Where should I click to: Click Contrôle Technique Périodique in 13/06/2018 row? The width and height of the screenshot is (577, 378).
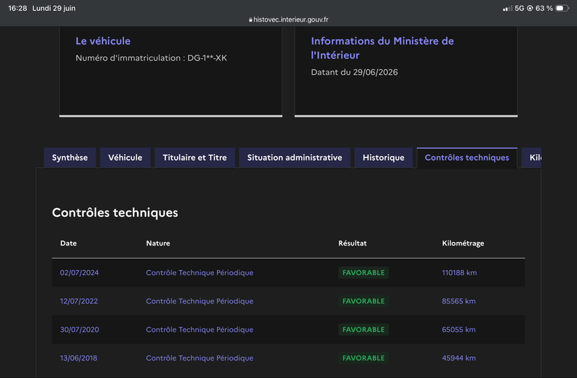pos(200,358)
